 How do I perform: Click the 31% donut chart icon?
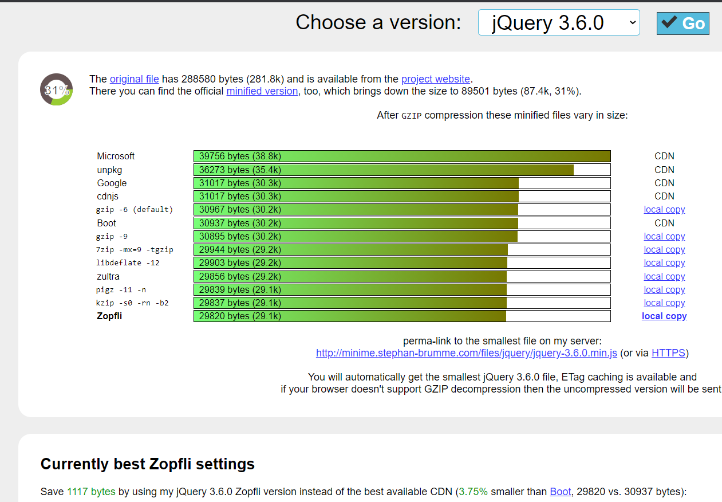56,89
